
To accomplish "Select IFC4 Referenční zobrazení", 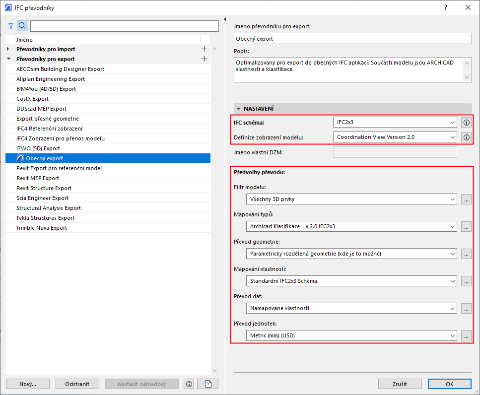I will click(x=108, y=129).
